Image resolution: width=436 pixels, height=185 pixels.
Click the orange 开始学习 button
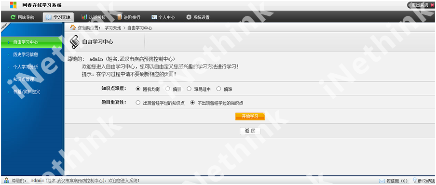250,117
